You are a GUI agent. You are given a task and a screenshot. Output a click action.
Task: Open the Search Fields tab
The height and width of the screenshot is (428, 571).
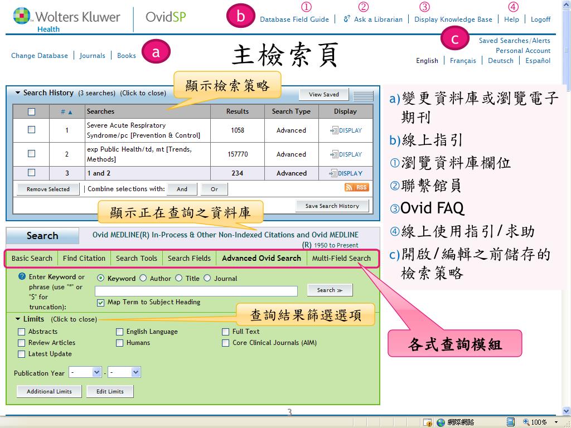[x=190, y=259]
